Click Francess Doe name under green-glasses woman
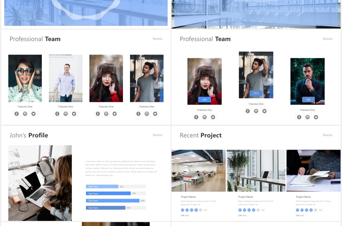Viewport: 342px width, 226px height. [25, 107]
